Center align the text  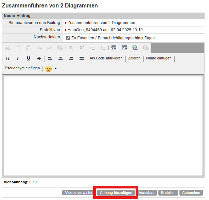[x=60, y=58]
